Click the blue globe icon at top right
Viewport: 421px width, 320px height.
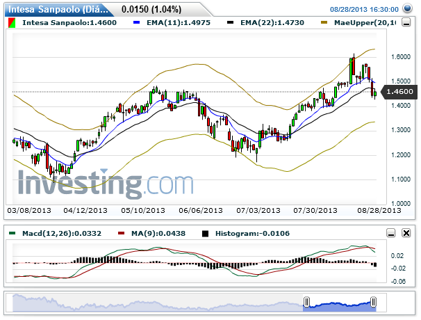(407, 8)
